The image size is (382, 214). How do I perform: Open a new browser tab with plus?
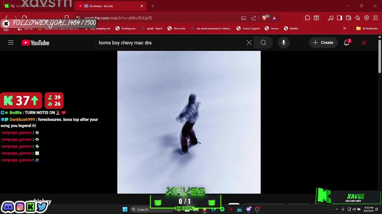[x=153, y=6]
